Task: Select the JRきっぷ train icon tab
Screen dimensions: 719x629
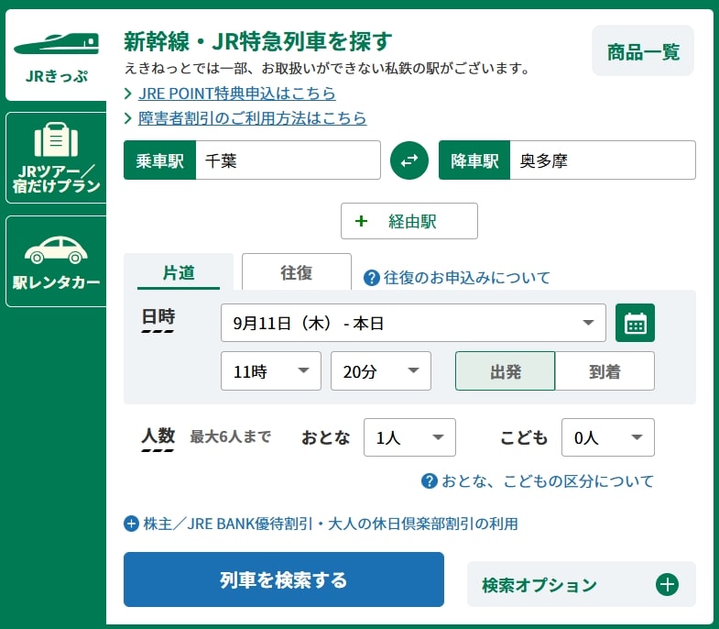Action: click(x=56, y=57)
